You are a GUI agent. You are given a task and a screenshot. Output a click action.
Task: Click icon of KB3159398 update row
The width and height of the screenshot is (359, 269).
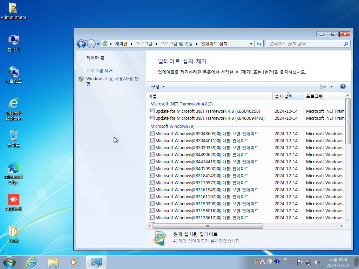151,204
